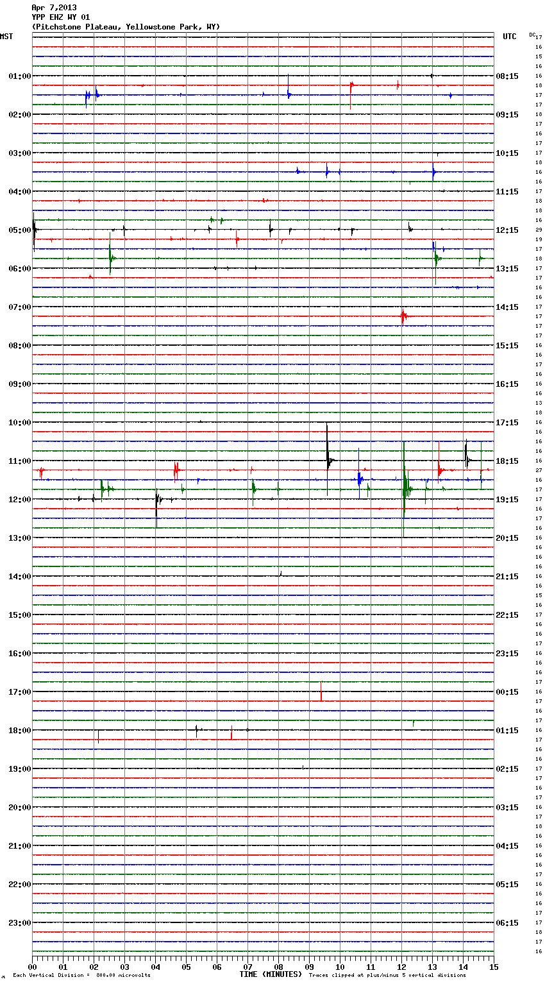Select the 15:00 MST row label
Image resolution: width=545 pixels, height=984 pixels.
pos(20,615)
